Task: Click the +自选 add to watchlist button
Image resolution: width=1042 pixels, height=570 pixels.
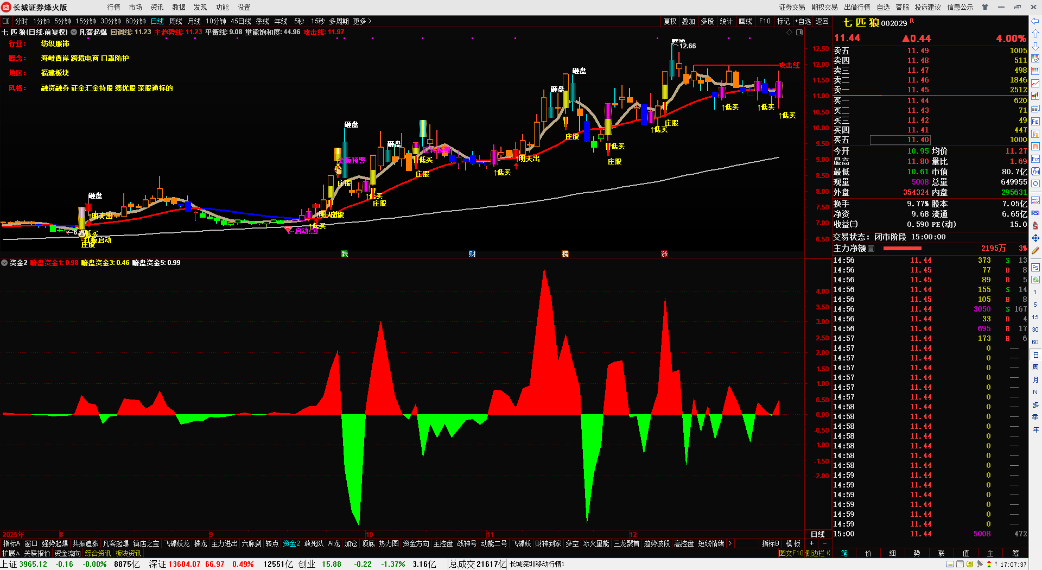Action: (803, 21)
